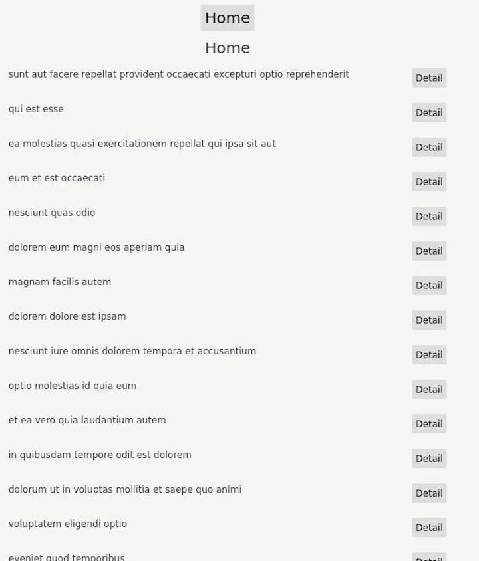Click the post title "voluptatem eligendi optio"
Screen dimensions: 479x561
[67, 523]
